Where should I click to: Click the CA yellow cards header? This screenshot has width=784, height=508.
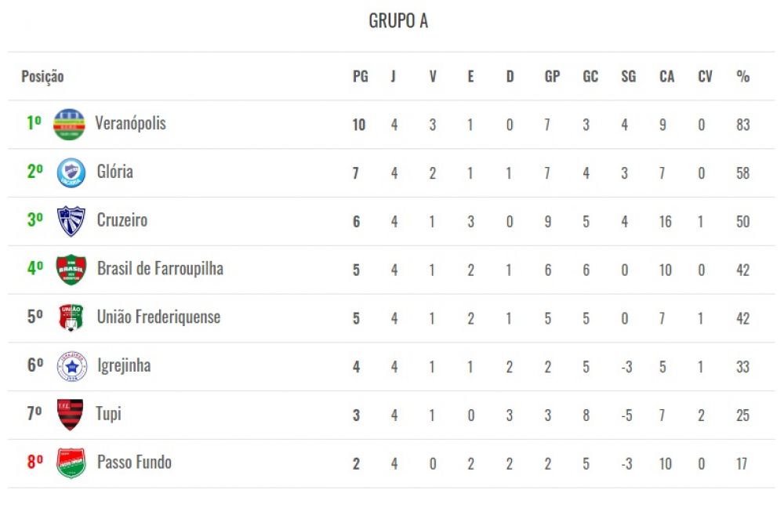tap(667, 77)
